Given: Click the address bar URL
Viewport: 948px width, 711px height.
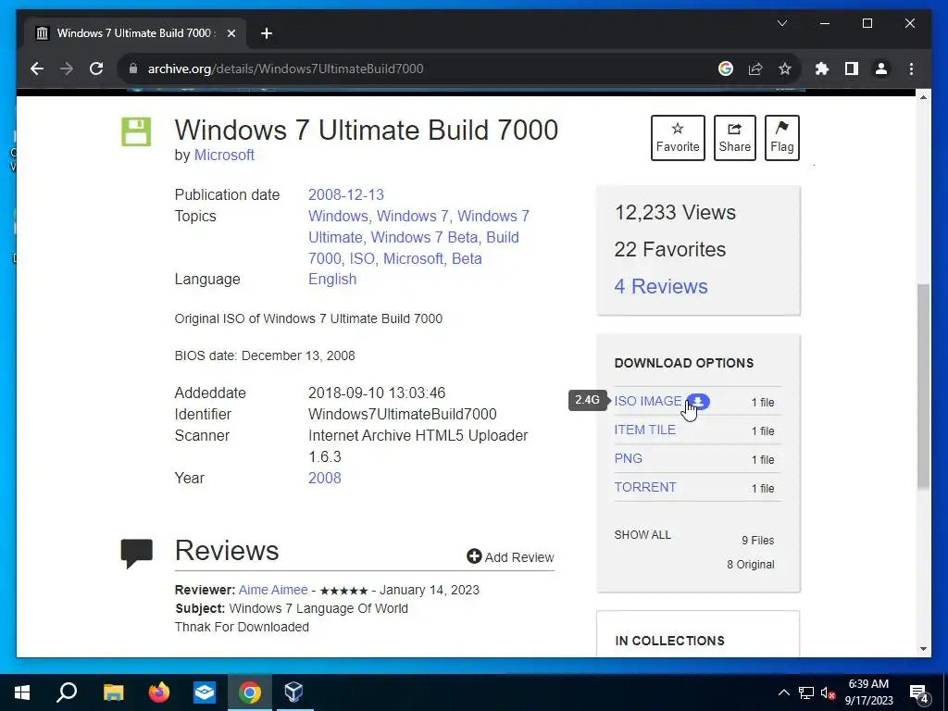Looking at the screenshot, I should click(285, 69).
